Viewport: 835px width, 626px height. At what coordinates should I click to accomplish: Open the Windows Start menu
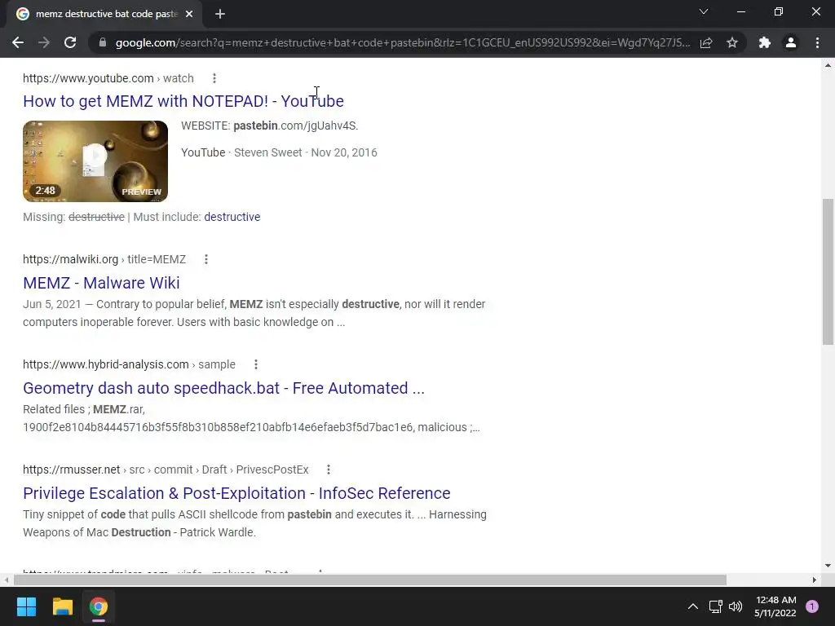click(x=26, y=606)
